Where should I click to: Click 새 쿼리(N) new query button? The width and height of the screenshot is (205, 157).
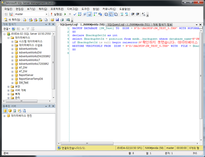12,20
